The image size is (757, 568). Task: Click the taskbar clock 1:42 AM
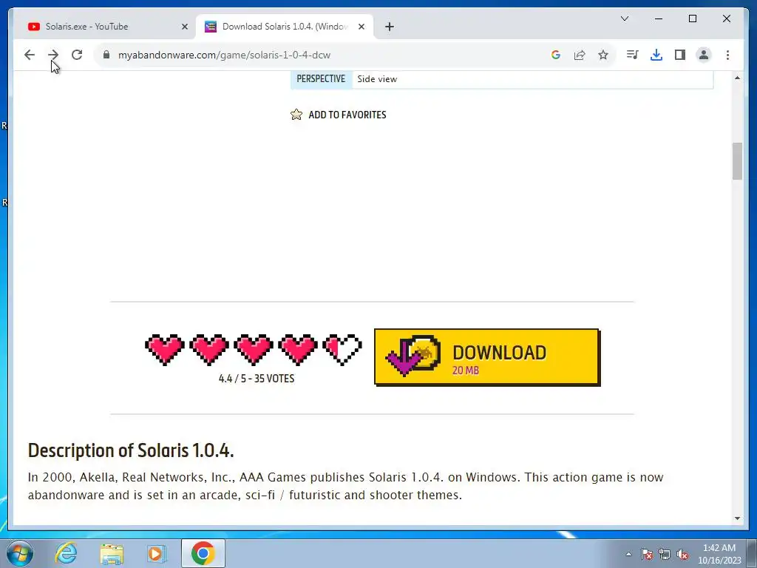(719, 554)
